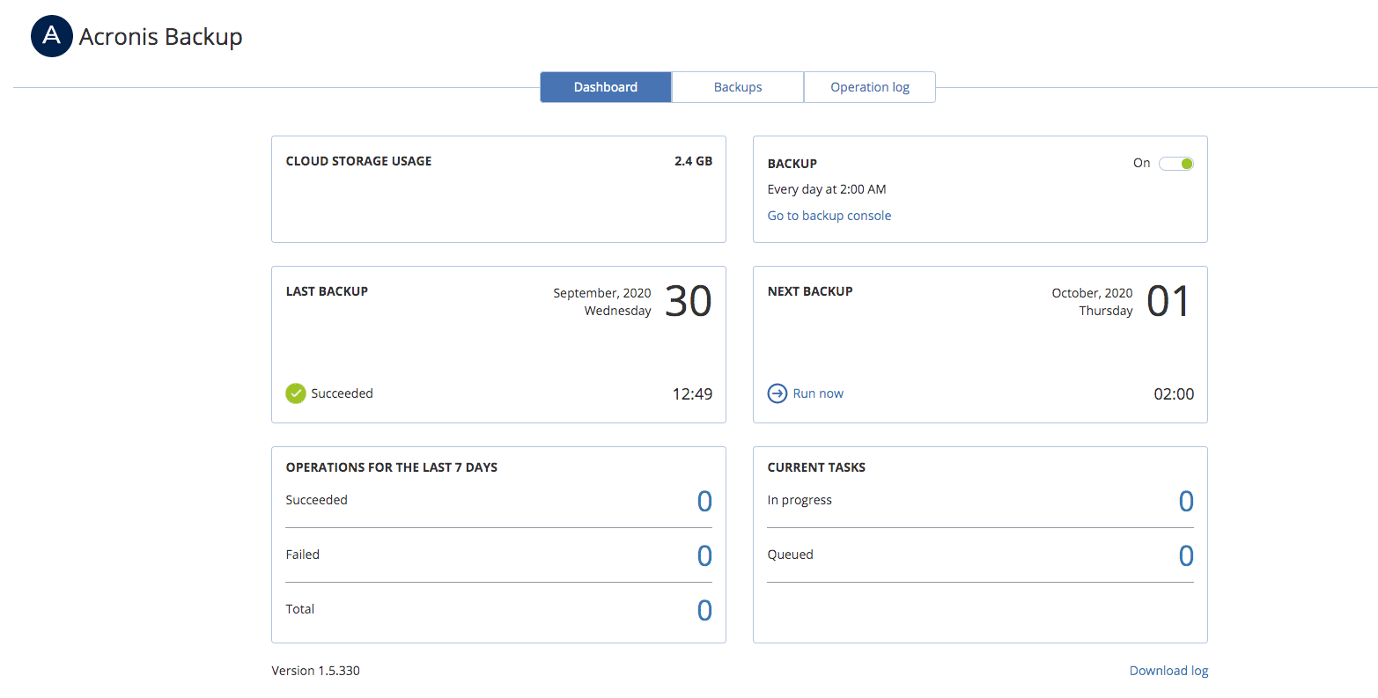This screenshot has width=1378, height=698.
Task: Click the Next Backup heading
Action: click(810, 291)
